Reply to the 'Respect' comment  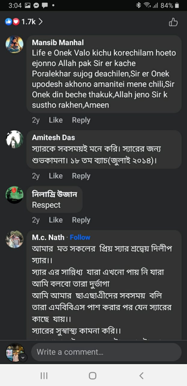point(81,220)
